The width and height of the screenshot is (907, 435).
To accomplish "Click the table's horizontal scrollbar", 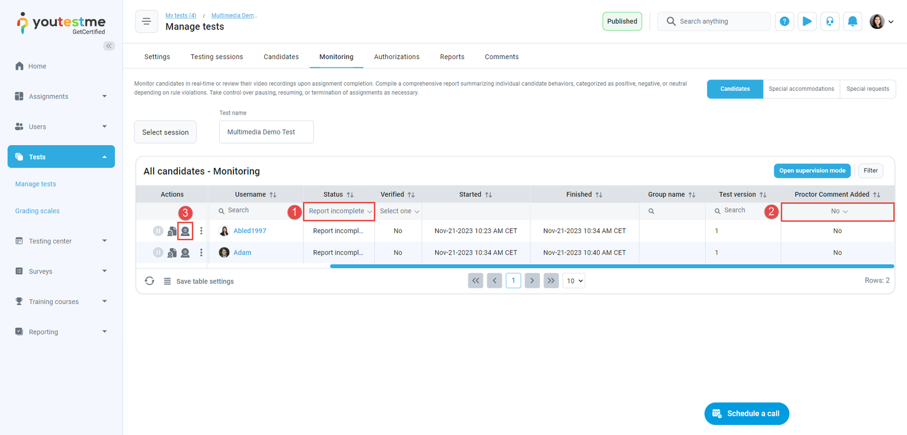I will tap(611, 266).
